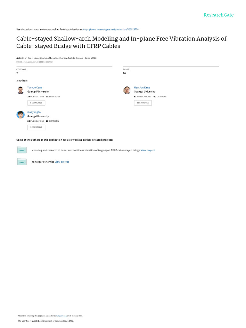The height and width of the screenshot is (328, 246).
Task: Open Xiaoyang Su's avatar image
Action: click(x=20, y=115)
